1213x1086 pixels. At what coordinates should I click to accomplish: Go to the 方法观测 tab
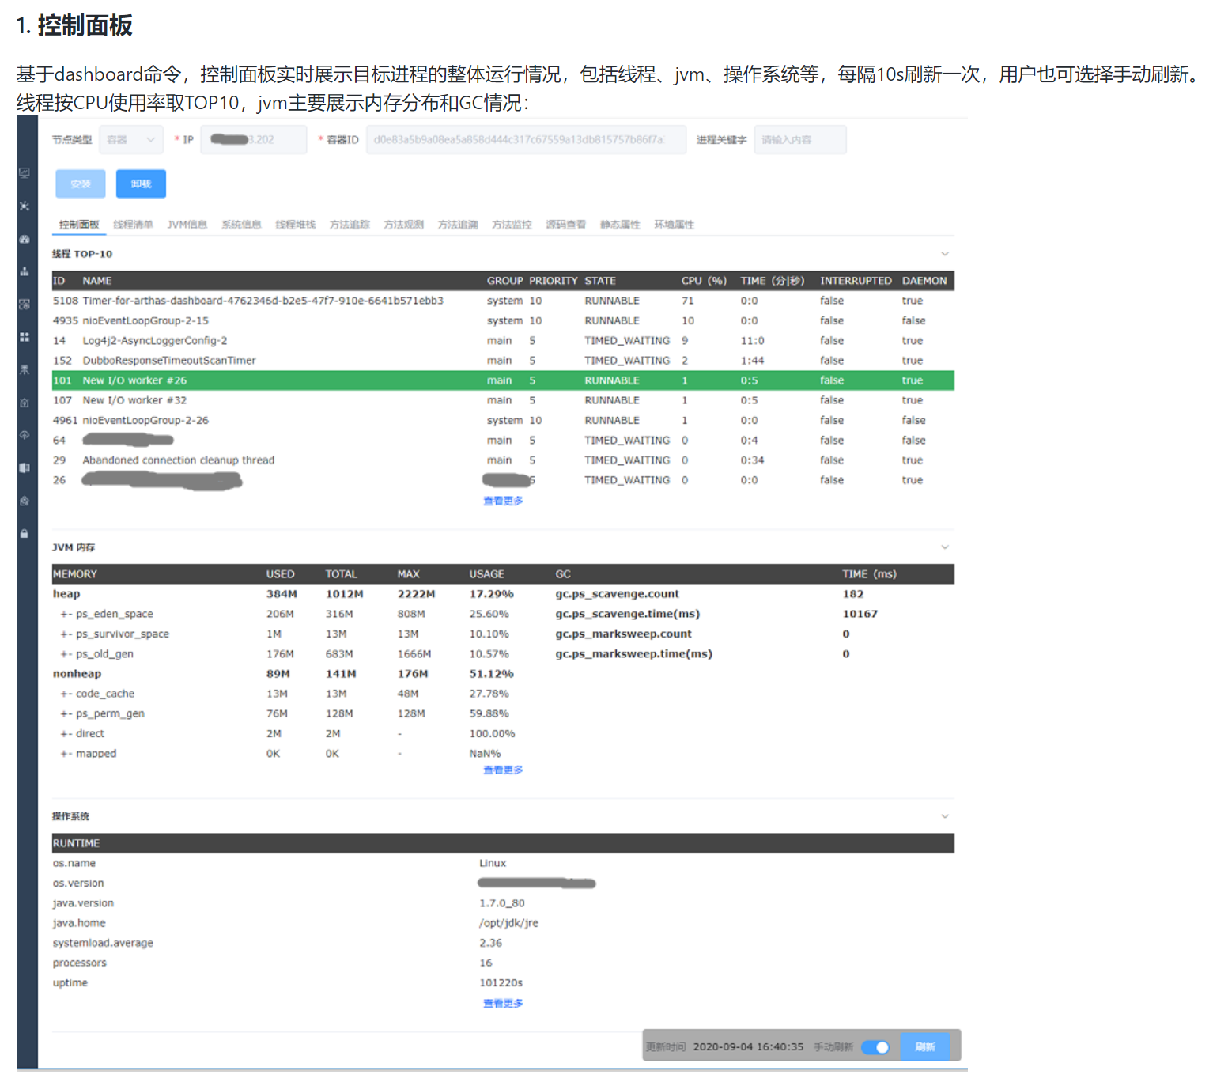tap(403, 225)
